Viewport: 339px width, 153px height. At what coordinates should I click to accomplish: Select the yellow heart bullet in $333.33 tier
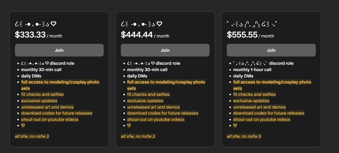[23, 126]
